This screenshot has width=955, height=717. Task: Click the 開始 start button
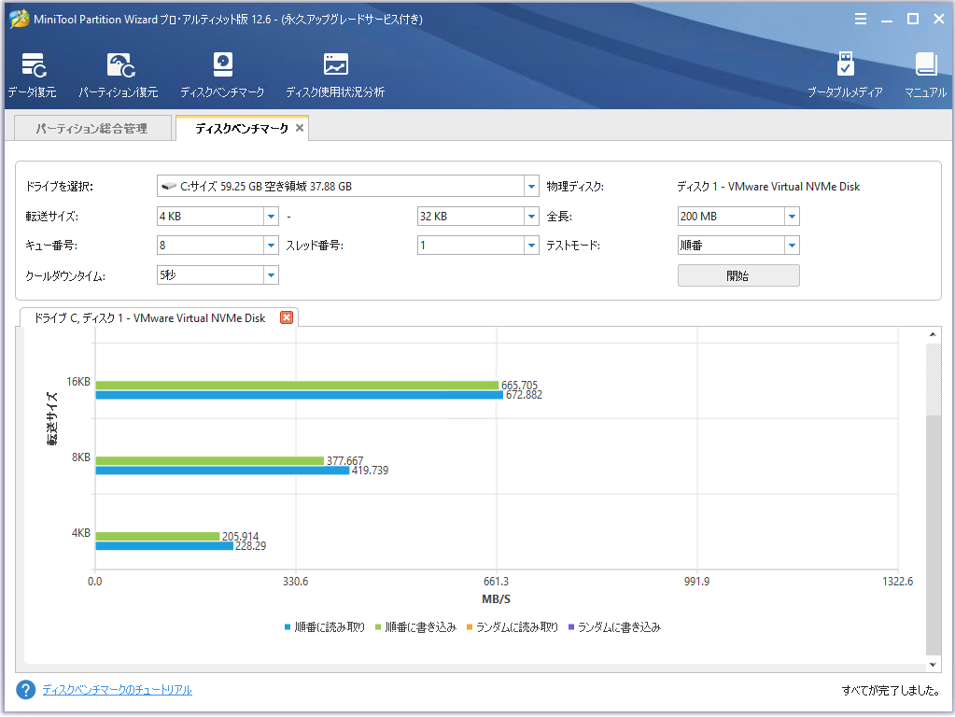click(738, 275)
